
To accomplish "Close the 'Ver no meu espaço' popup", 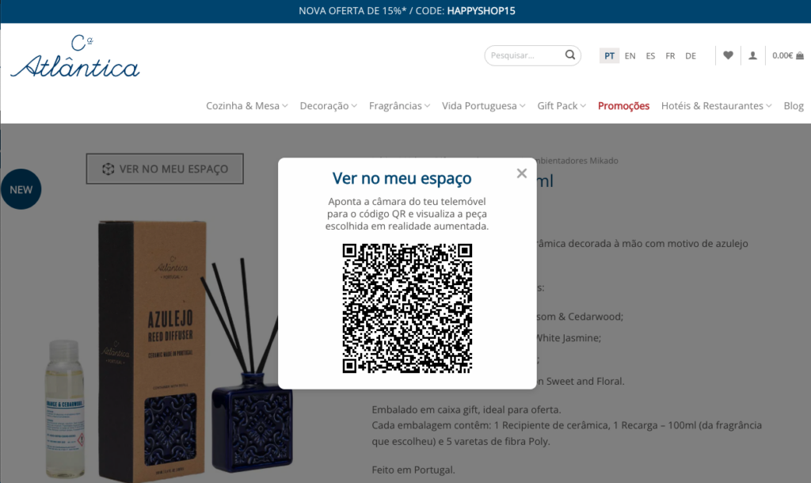I will 521,173.
